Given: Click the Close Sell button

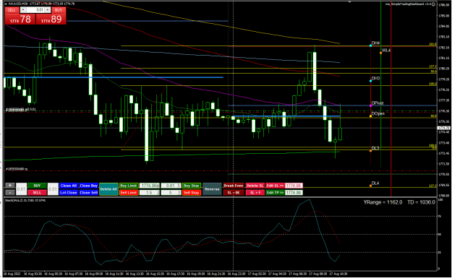Looking at the screenshot, I should click(89, 193).
